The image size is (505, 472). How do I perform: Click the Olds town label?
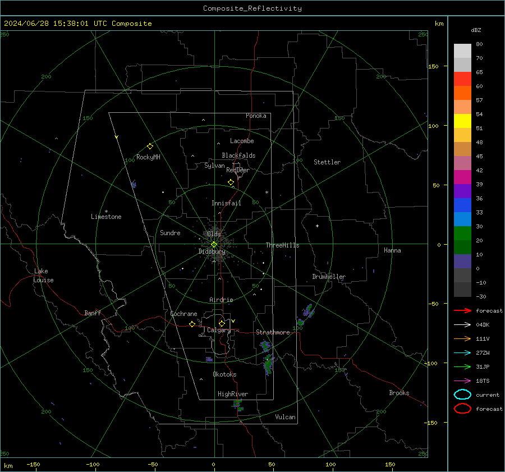pos(214,234)
